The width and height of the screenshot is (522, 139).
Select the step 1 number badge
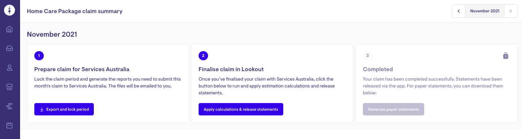(x=39, y=56)
